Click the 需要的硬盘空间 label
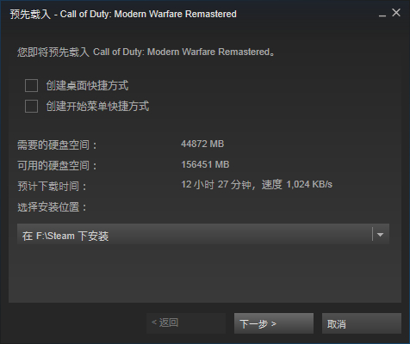The height and width of the screenshot is (344, 410). (x=57, y=145)
